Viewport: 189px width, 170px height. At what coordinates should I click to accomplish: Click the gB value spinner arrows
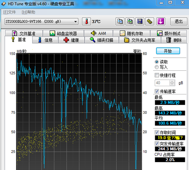coord(172,83)
